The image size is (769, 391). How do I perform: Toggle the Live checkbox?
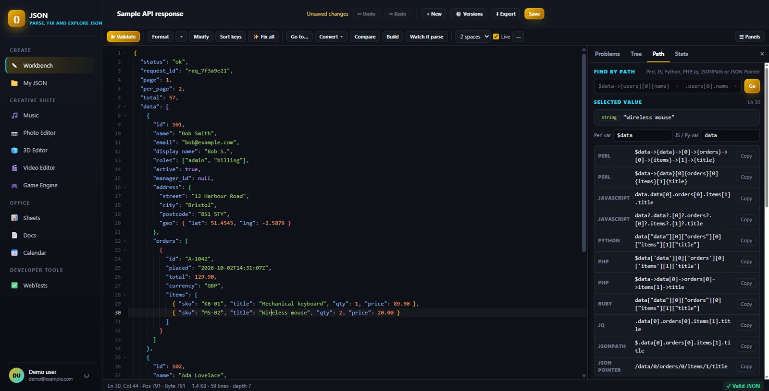[496, 36]
